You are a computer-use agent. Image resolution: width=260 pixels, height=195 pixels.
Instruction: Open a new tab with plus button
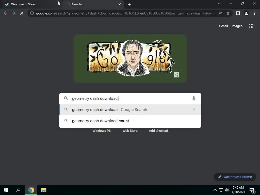(x=129, y=4)
